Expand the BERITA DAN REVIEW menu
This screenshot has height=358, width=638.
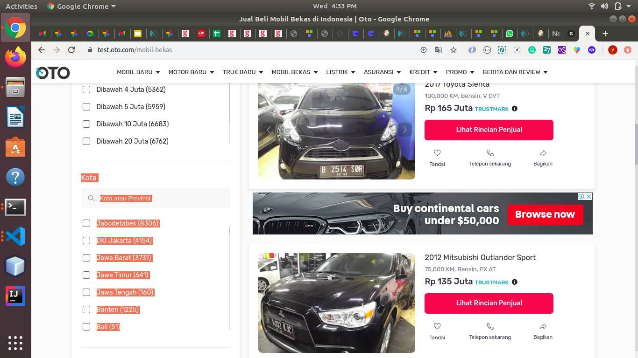(x=515, y=72)
